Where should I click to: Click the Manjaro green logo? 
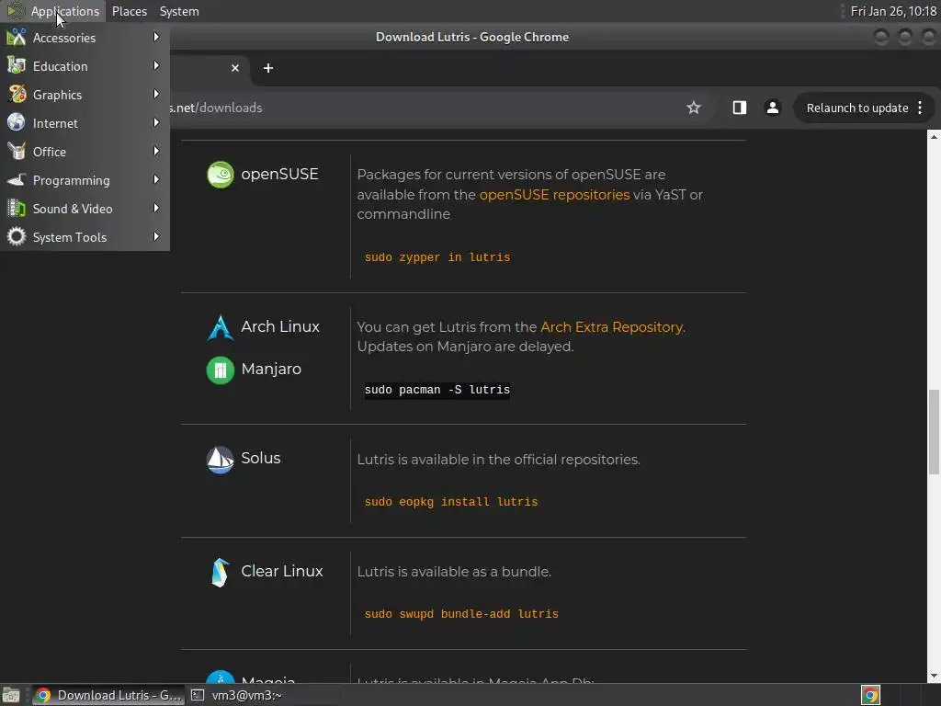(x=221, y=370)
